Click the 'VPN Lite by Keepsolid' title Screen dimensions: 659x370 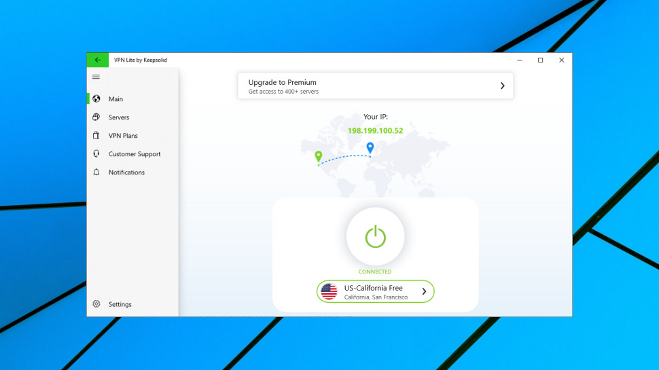click(141, 60)
